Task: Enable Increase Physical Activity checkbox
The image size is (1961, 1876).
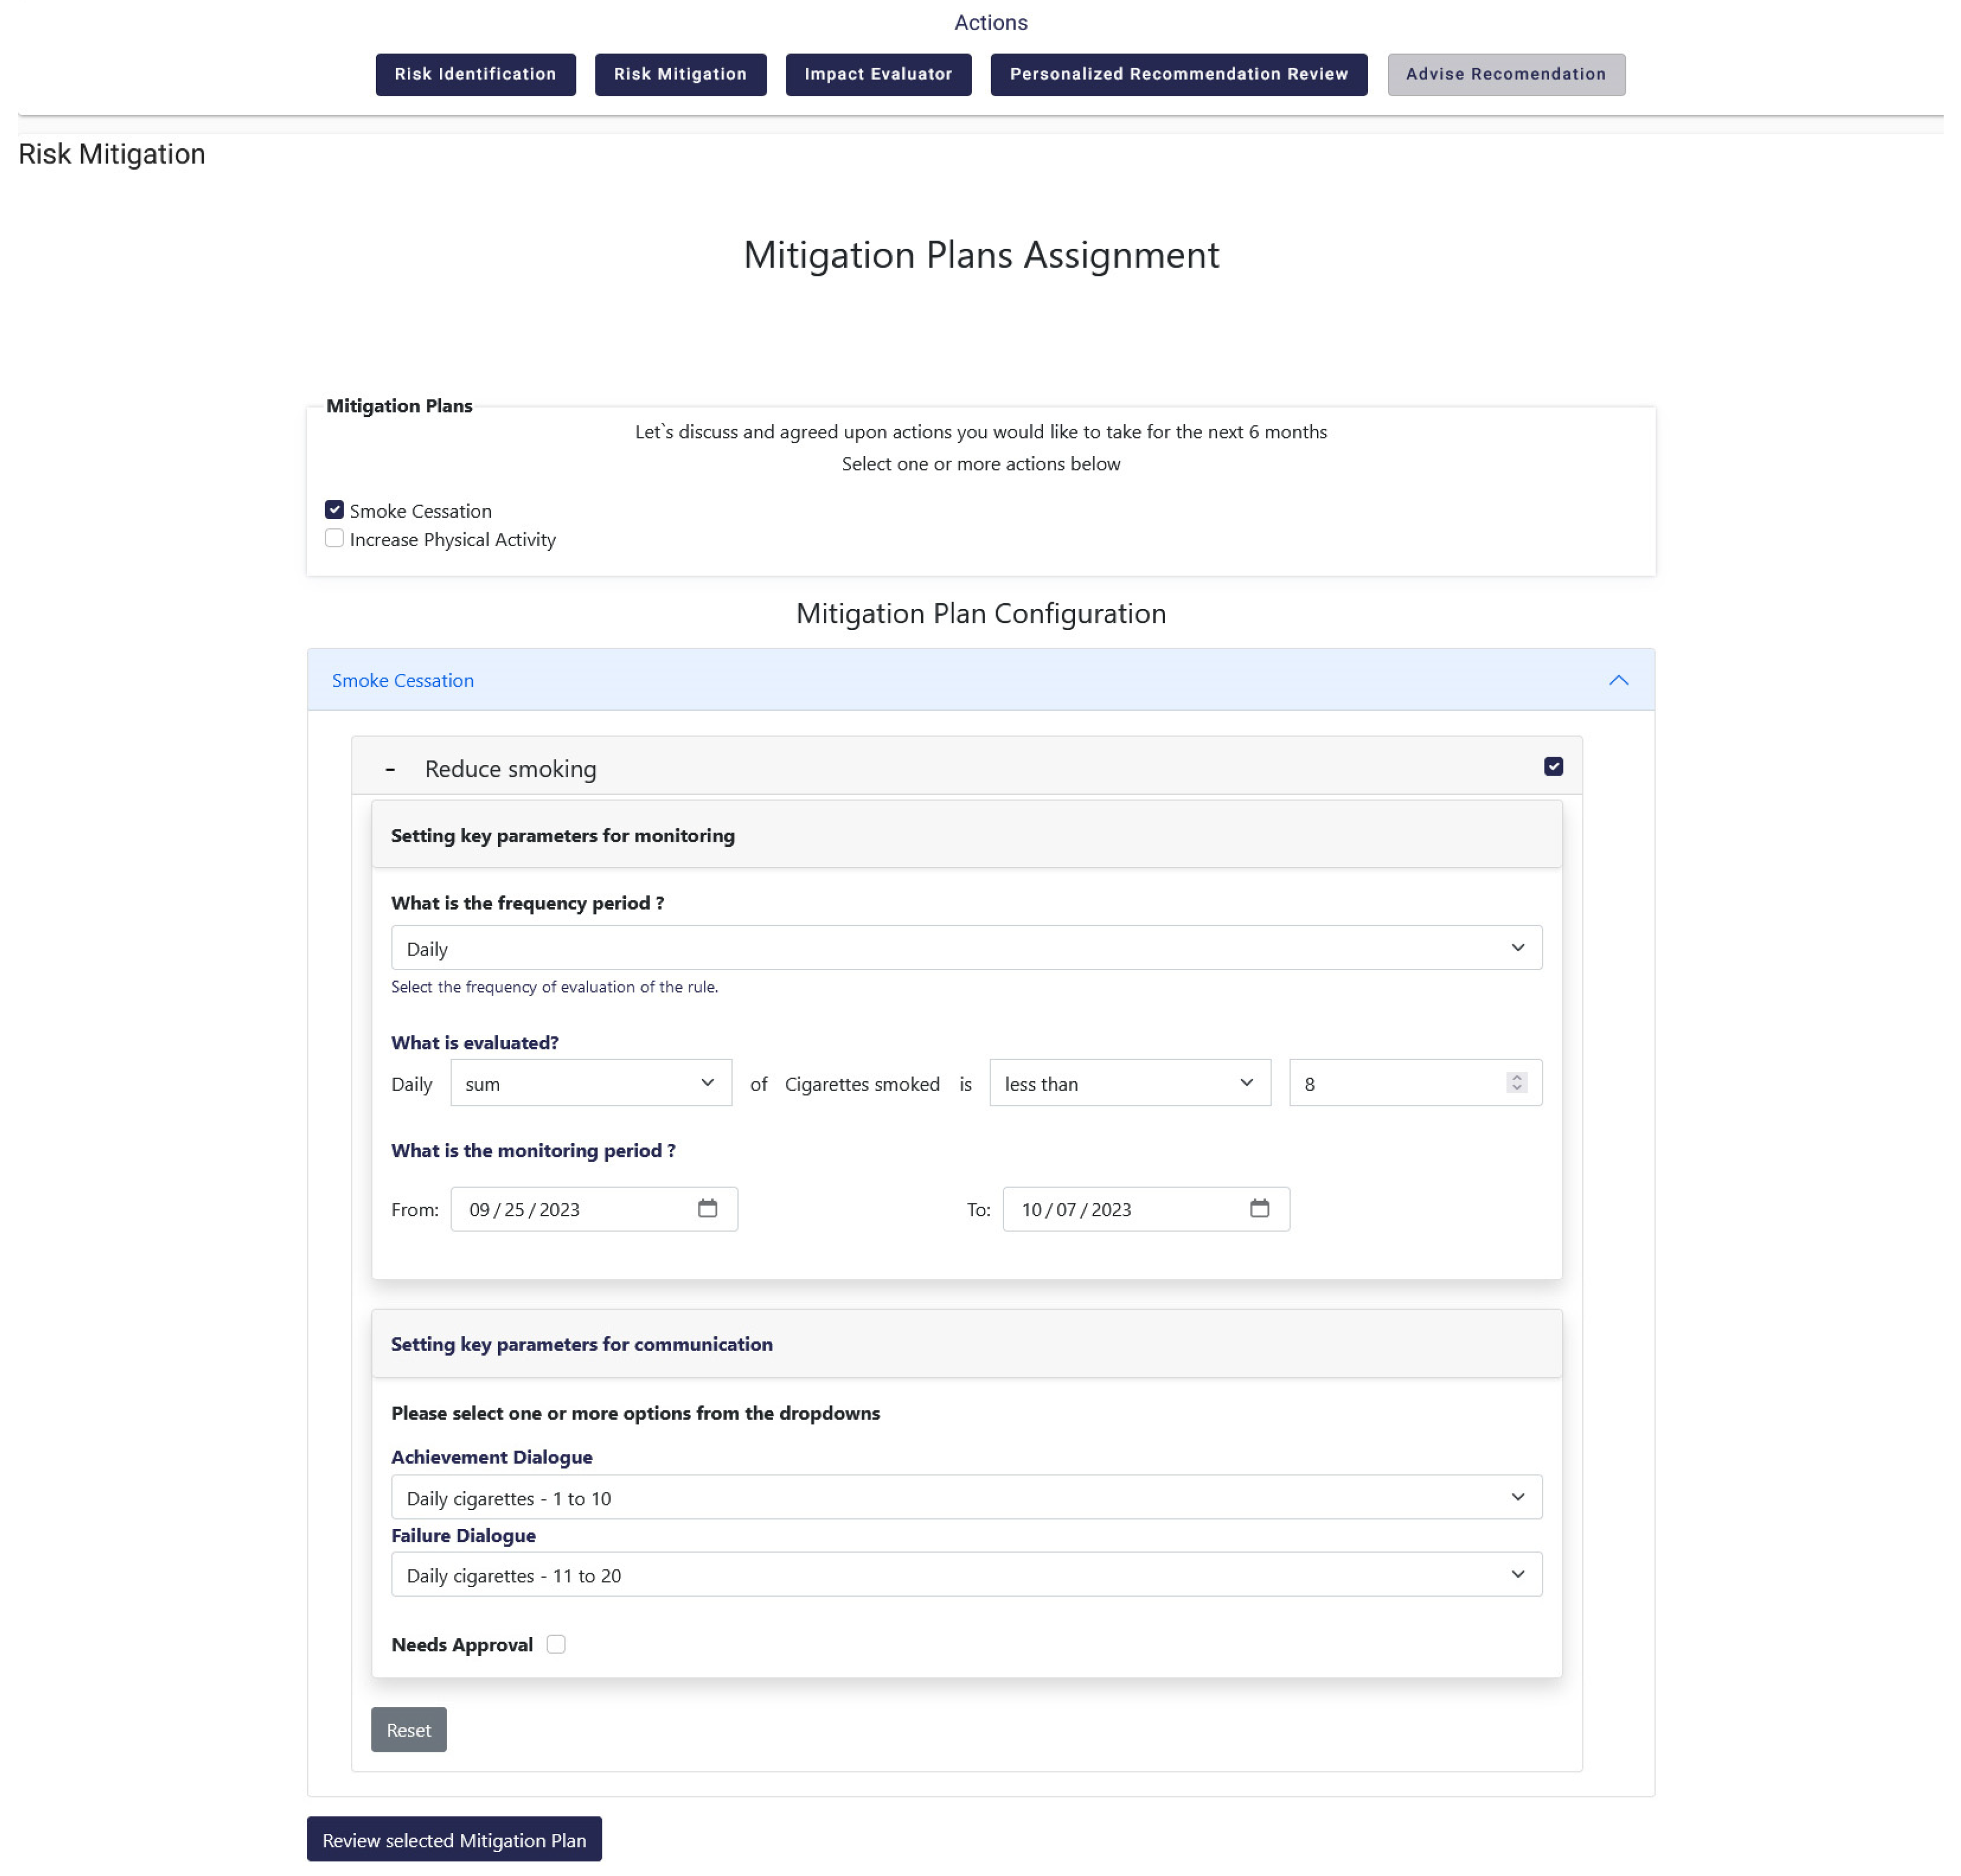Action: (x=334, y=538)
